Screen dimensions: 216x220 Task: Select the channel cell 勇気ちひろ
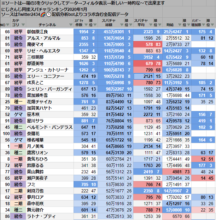49,159
